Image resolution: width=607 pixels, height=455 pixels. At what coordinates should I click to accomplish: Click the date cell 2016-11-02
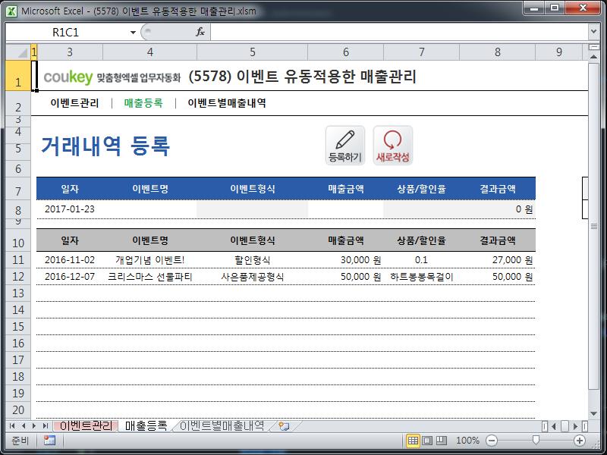click(70, 260)
